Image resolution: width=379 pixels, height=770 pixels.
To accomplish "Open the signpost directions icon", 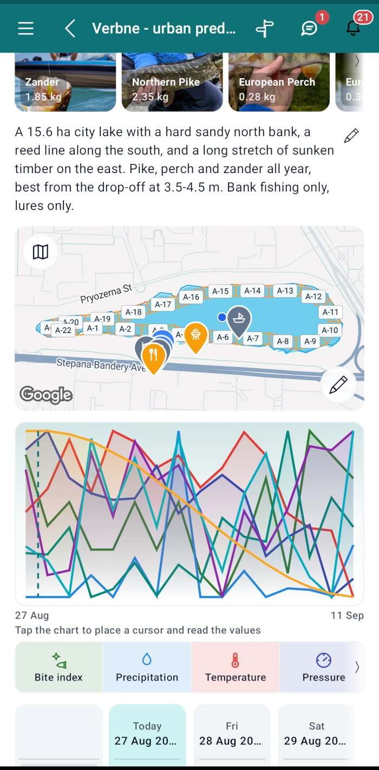I will pos(265,28).
